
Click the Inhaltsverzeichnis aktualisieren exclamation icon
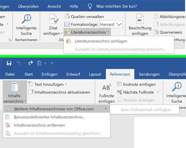click(x=31, y=92)
